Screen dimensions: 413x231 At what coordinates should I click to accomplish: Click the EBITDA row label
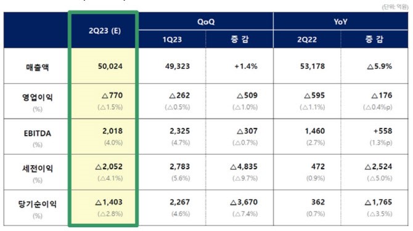[38, 134]
